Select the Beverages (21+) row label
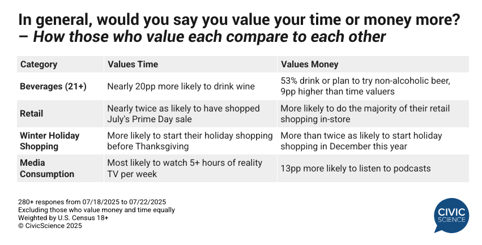The height and width of the screenshot is (245, 482). 53,87
